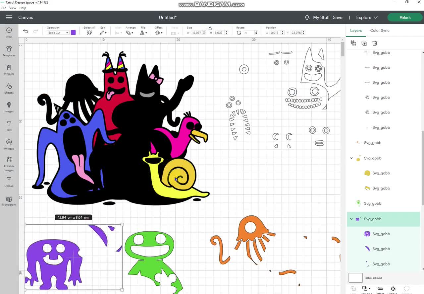Select the yellow snail shell layer row
This screenshot has width=424, height=294.
tap(384, 173)
